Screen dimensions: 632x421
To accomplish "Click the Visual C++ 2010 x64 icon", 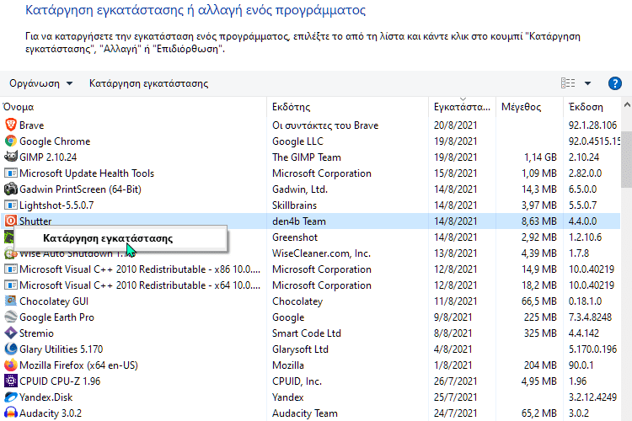I will coord(10,285).
